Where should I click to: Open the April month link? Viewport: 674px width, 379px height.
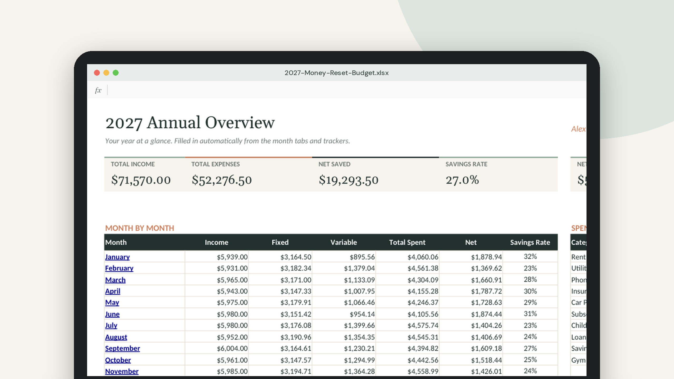112,291
